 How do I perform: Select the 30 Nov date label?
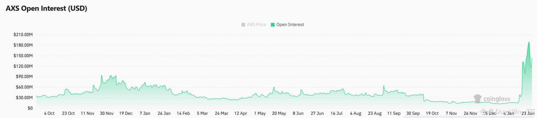point(106,113)
